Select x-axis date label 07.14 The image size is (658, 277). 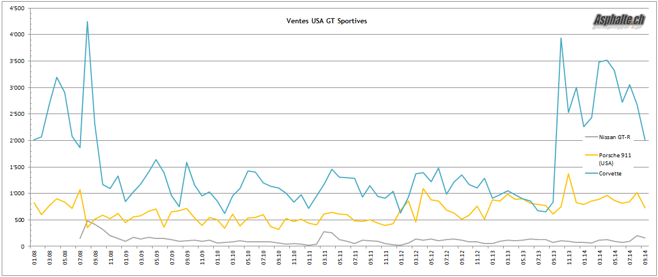point(631,257)
